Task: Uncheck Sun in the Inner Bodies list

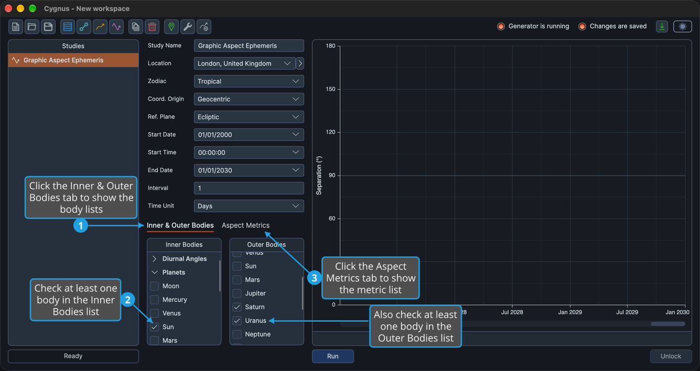Action: [x=155, y=327]
